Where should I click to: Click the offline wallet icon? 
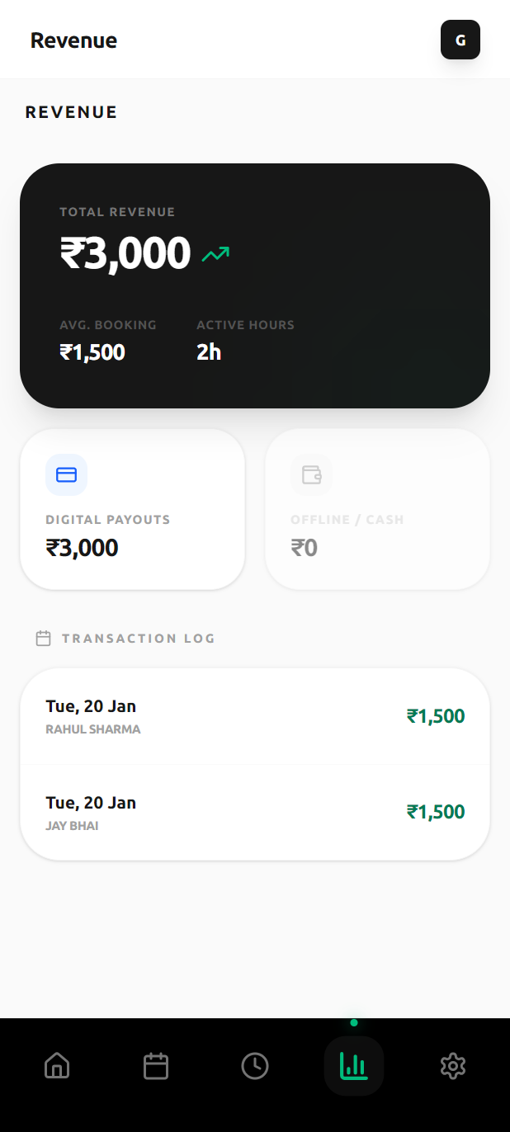point(311,475)
